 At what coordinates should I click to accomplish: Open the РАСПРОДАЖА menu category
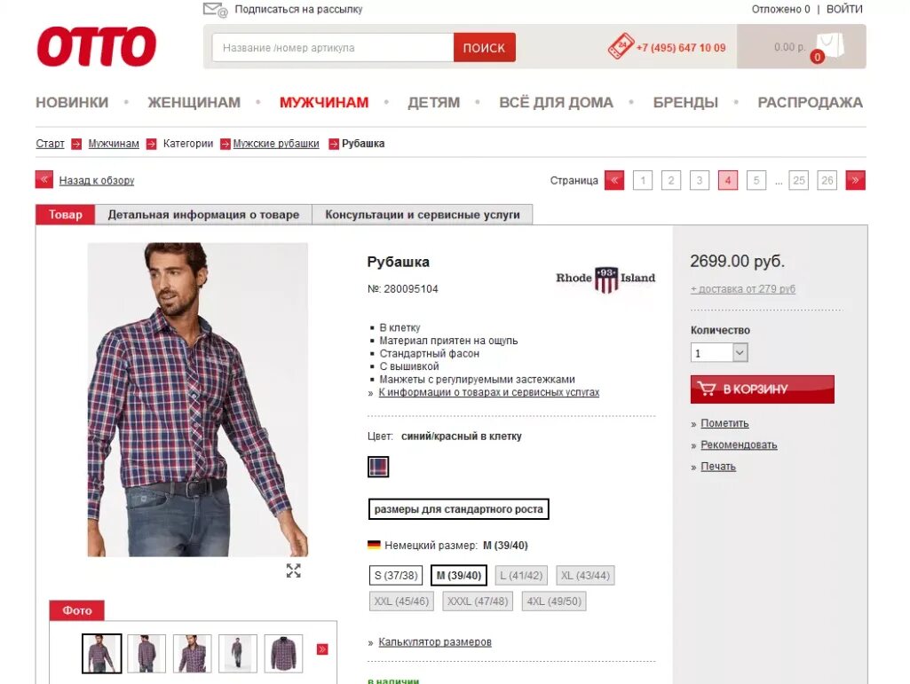coord(811,103)
